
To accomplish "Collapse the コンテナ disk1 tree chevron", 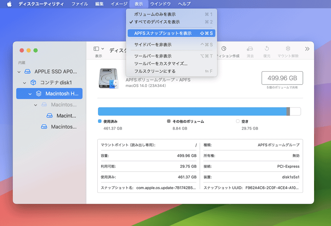I will click(x=24, y=83).
